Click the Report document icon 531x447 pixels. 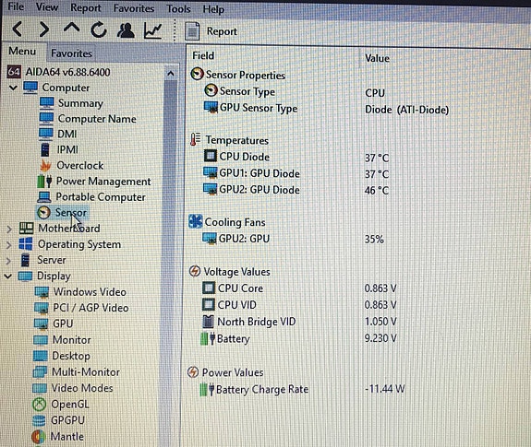coord(192,31)
